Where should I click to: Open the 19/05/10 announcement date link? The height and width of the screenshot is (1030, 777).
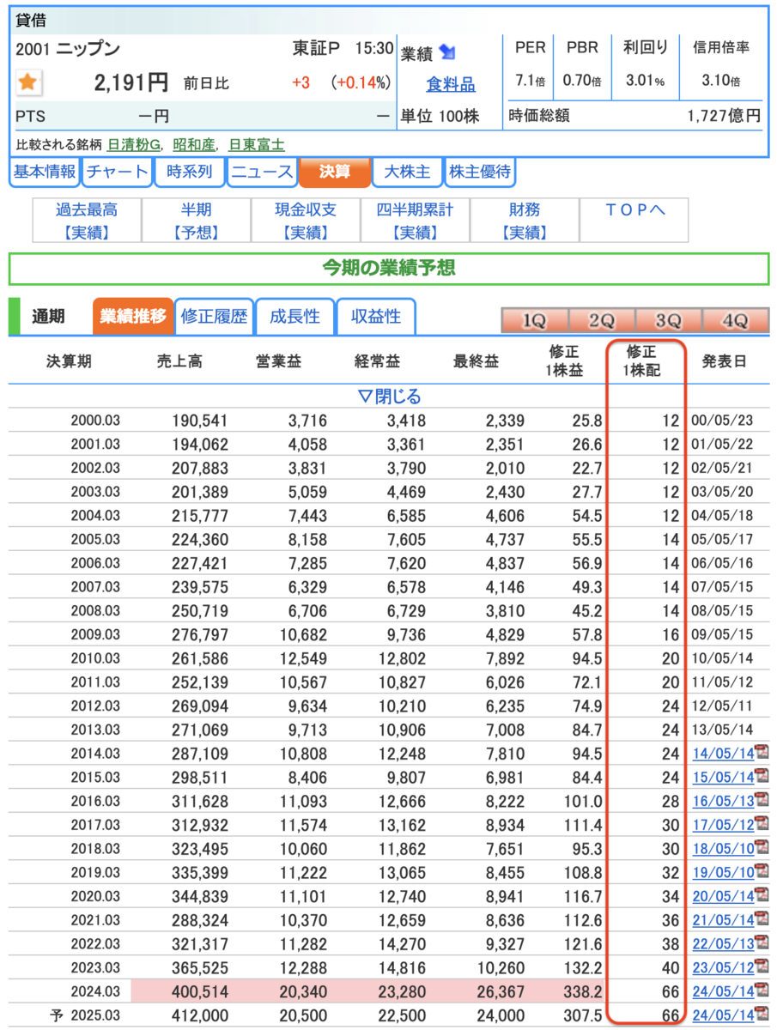(x=723, y=874)
